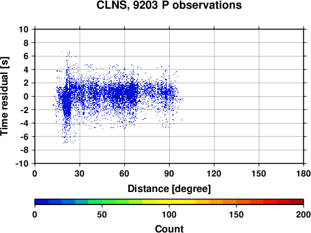The height and width of the screenshot is (233, 311).
Task: Click the colorbar tick label '100'
Action: pyautogui.click(x=169, y=214)
